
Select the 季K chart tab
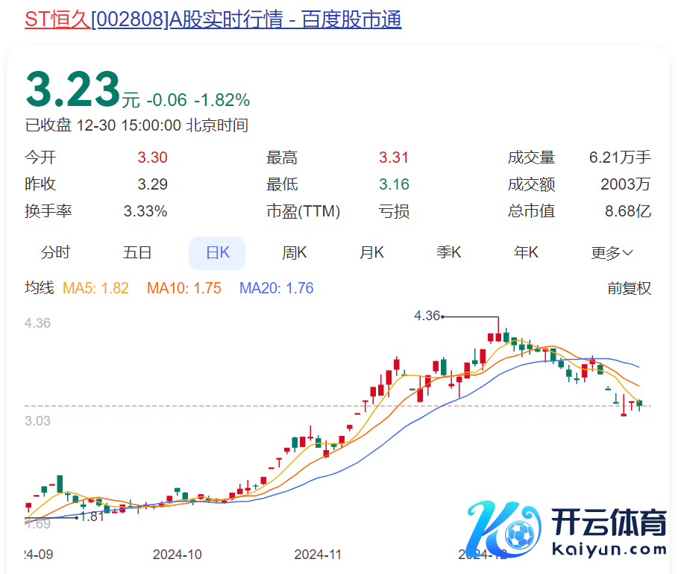click(449, 253)
